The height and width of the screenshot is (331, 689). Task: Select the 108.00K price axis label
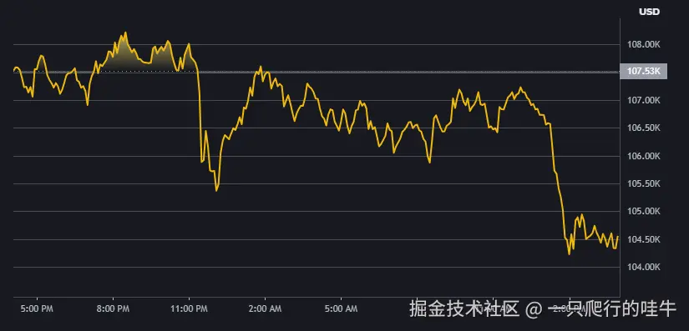643,45
